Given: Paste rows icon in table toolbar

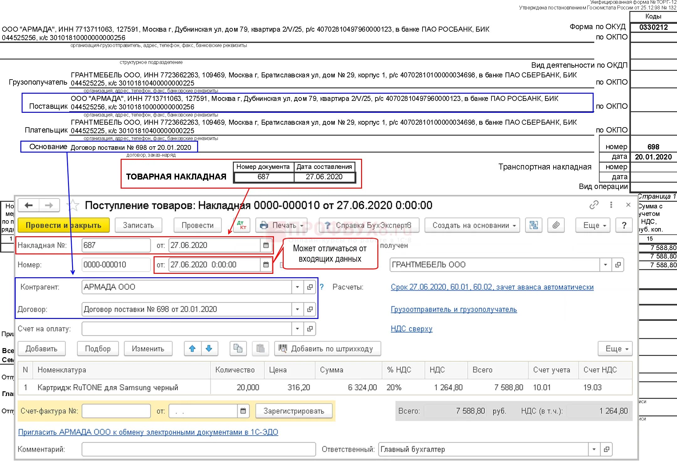Looking at the screenshot, I should pyautogui.click(x=260, y=349).
